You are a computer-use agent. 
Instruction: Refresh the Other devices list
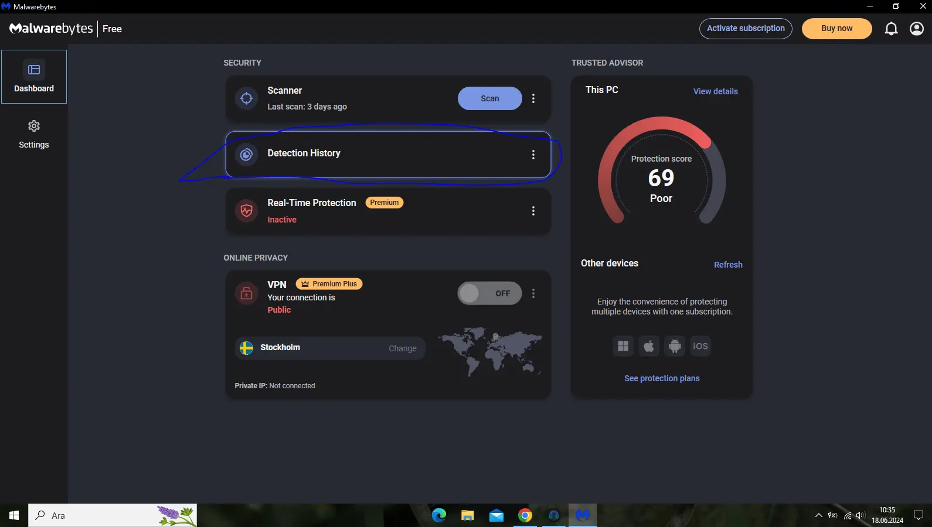728,265
